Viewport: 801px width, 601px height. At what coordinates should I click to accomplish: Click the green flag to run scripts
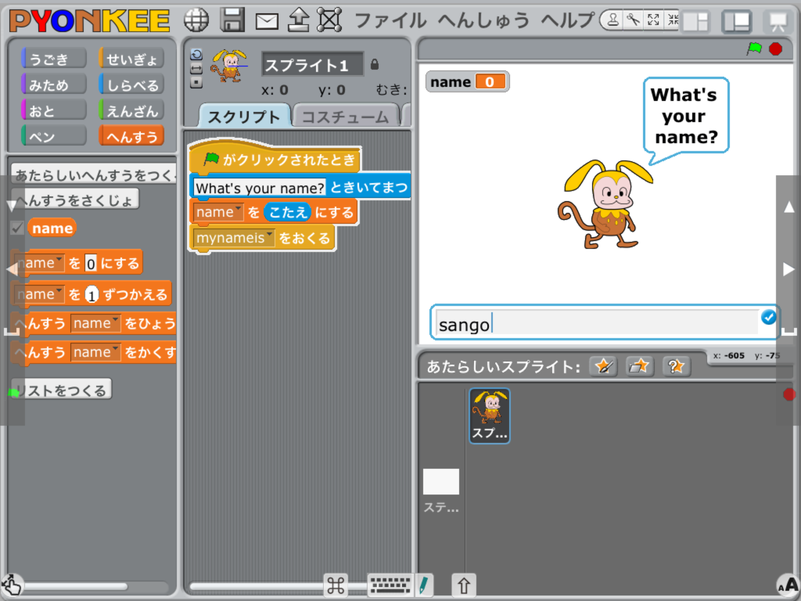coord(754,48)
